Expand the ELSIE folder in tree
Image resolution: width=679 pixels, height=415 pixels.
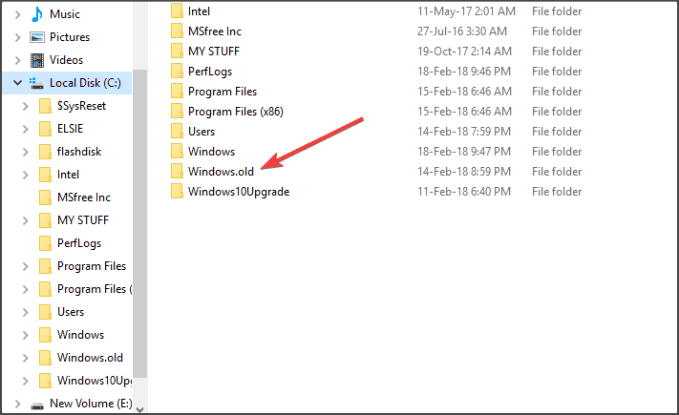click(x=26, y=129)
